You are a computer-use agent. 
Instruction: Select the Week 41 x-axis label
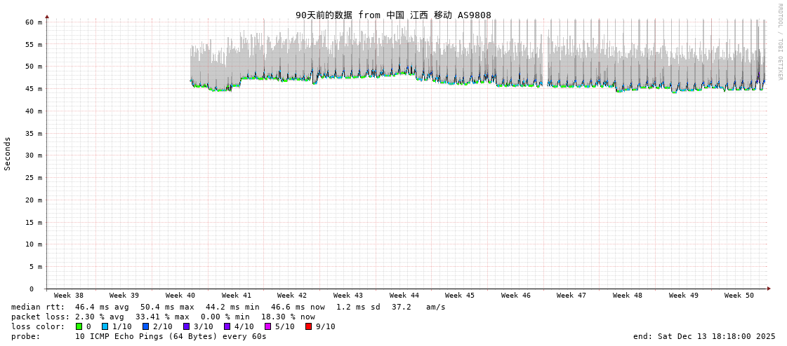click(x=237, y=296)
